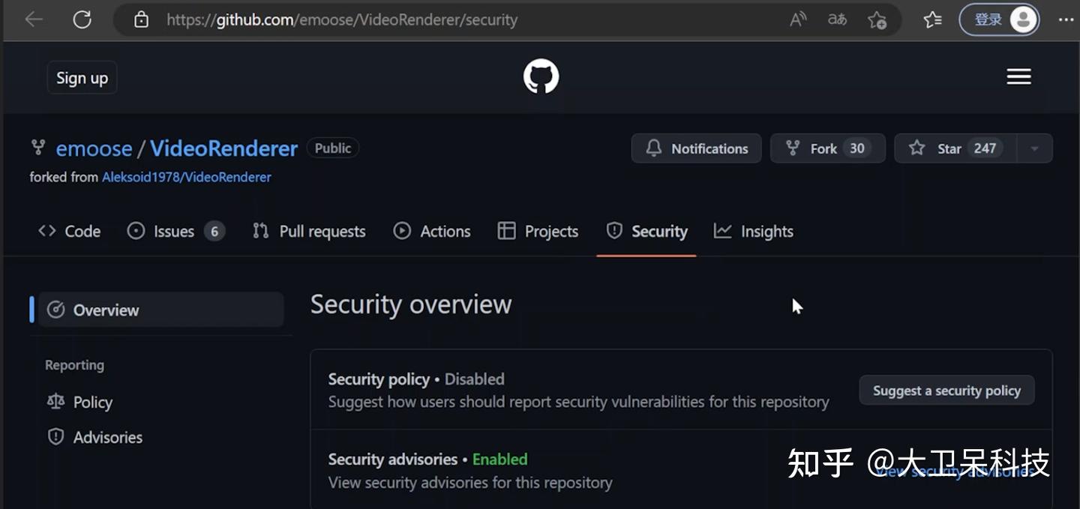Add this page to favorites
Image resolution: width=1080 pixels, height=509 pixels.
point(876,19)
